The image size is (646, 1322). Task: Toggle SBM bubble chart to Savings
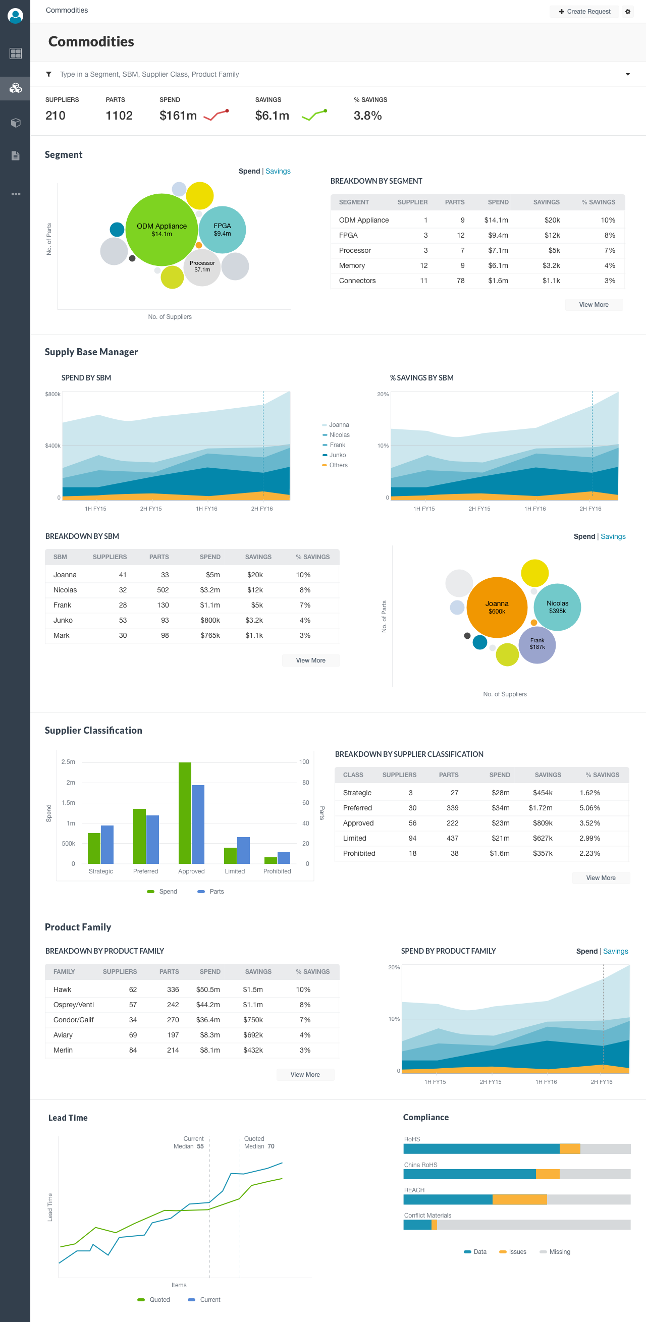[x=613, y=537]
